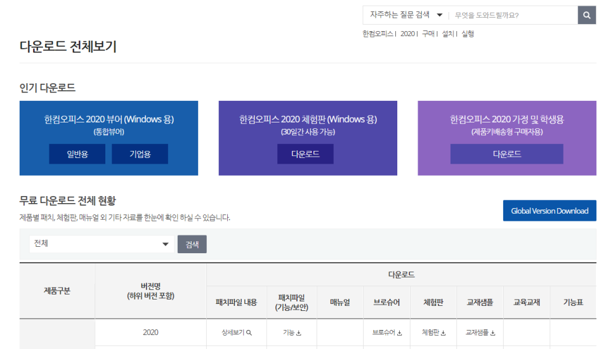
Task: Click 다운로드 on the 체험판 card
Action: coord(305,154)
